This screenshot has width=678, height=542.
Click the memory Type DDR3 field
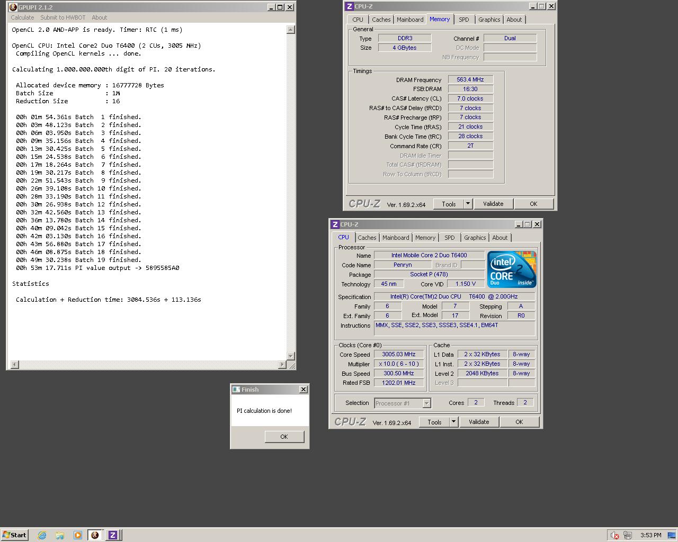pos(405,38)
